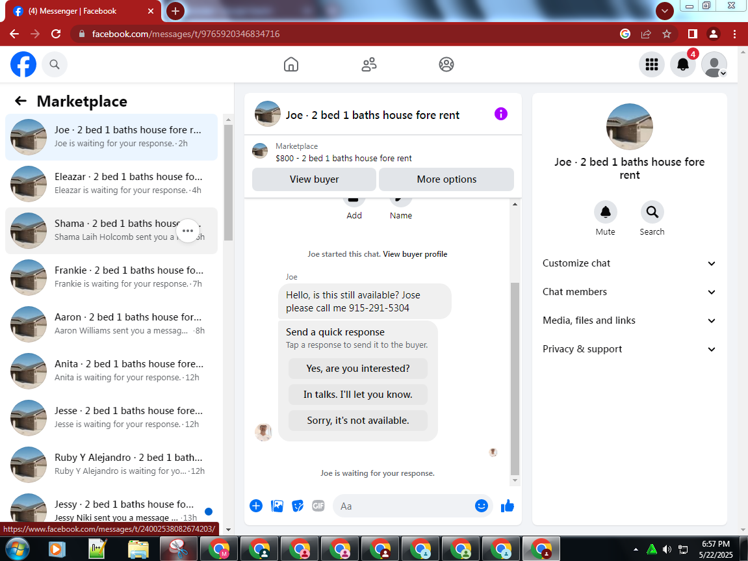Image resolution: width=748 pixels, height=561 pixels.
Task: Open the Groups icon in top navigation
Action: pyautogui.click(x=446, y=64)
